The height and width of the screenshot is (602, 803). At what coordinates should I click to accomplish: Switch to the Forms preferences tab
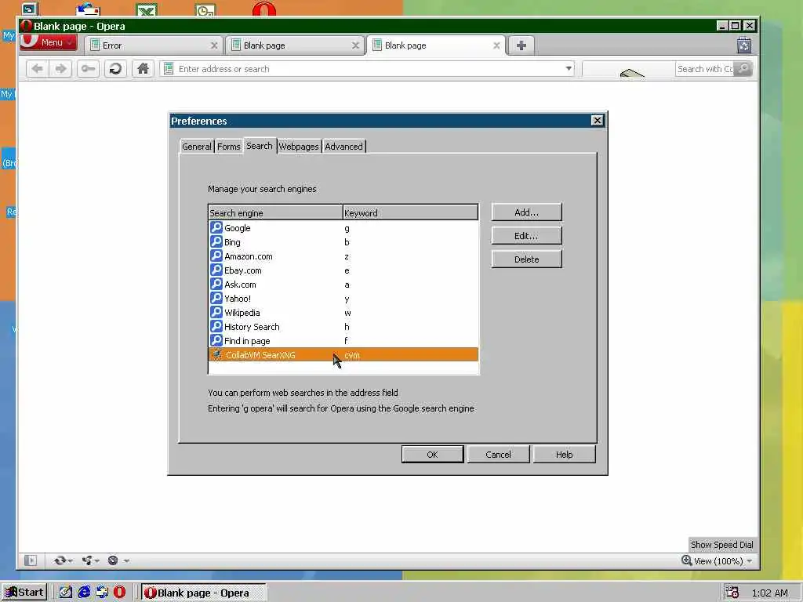[x=228, y=147]
